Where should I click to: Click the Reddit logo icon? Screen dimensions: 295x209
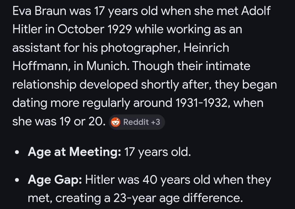coord(116,122)
